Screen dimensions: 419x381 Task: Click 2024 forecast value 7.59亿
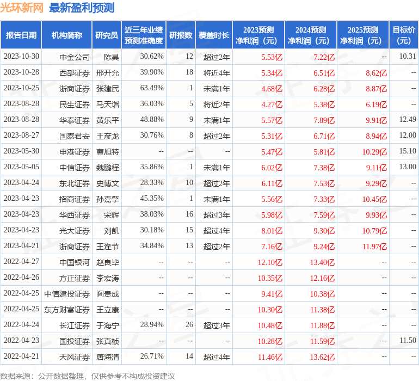tap(324, 214)
